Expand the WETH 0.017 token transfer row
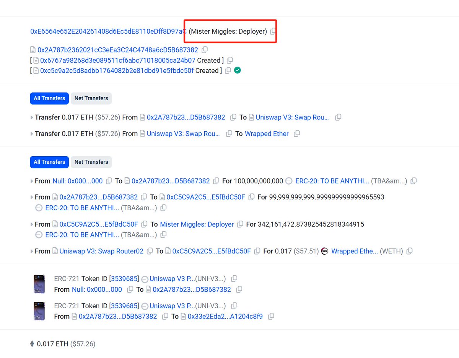This screenshot has height=358, width=459. (32, 251)
